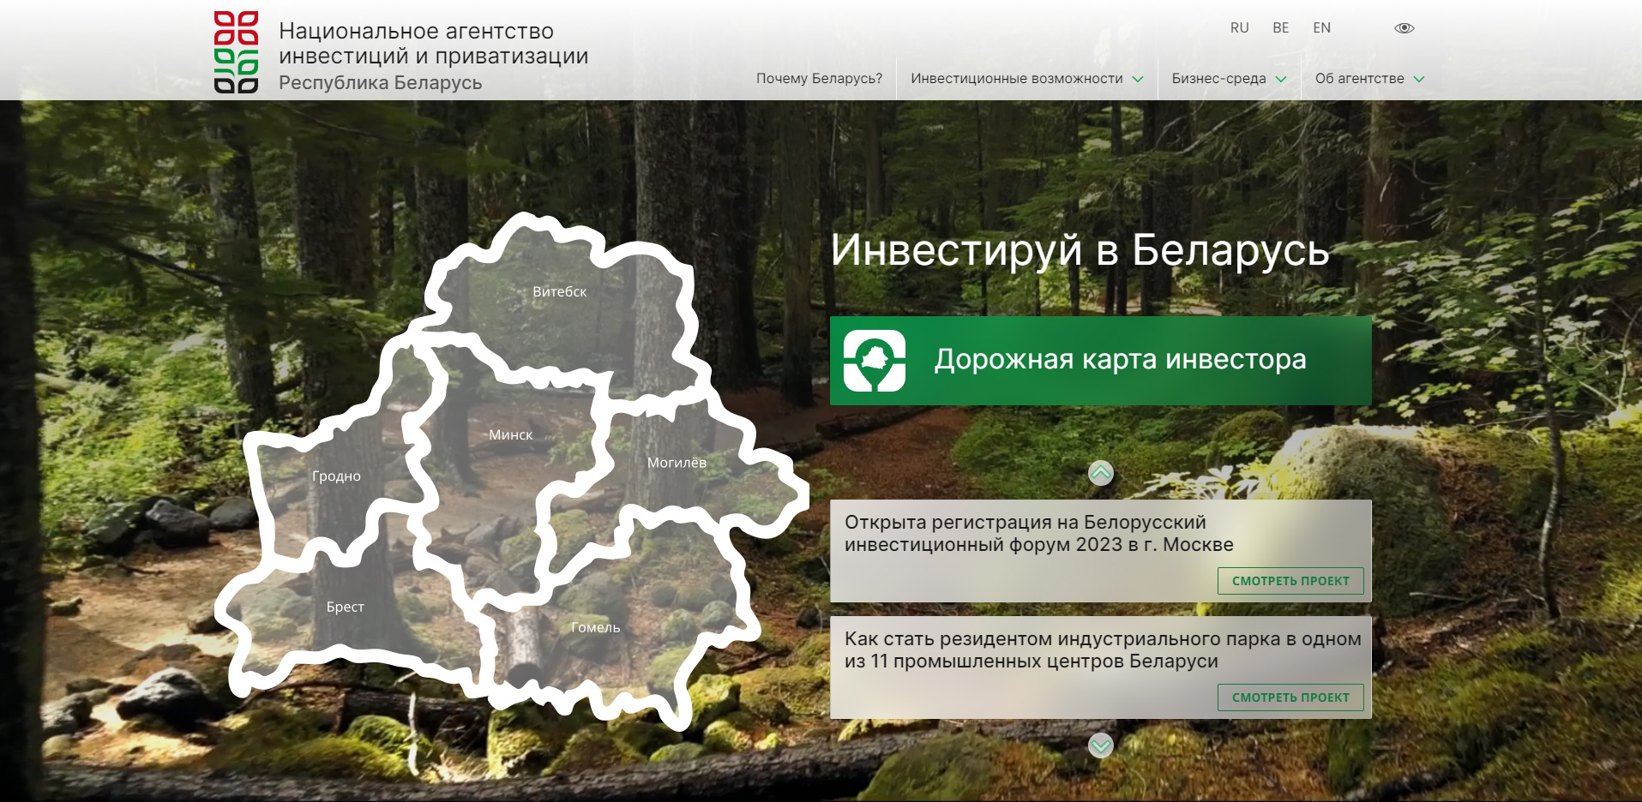Click the investor roadmap map-pin icon
Image resolution: width=1642 pixels, height=802 pixels.
coord(874,361)
